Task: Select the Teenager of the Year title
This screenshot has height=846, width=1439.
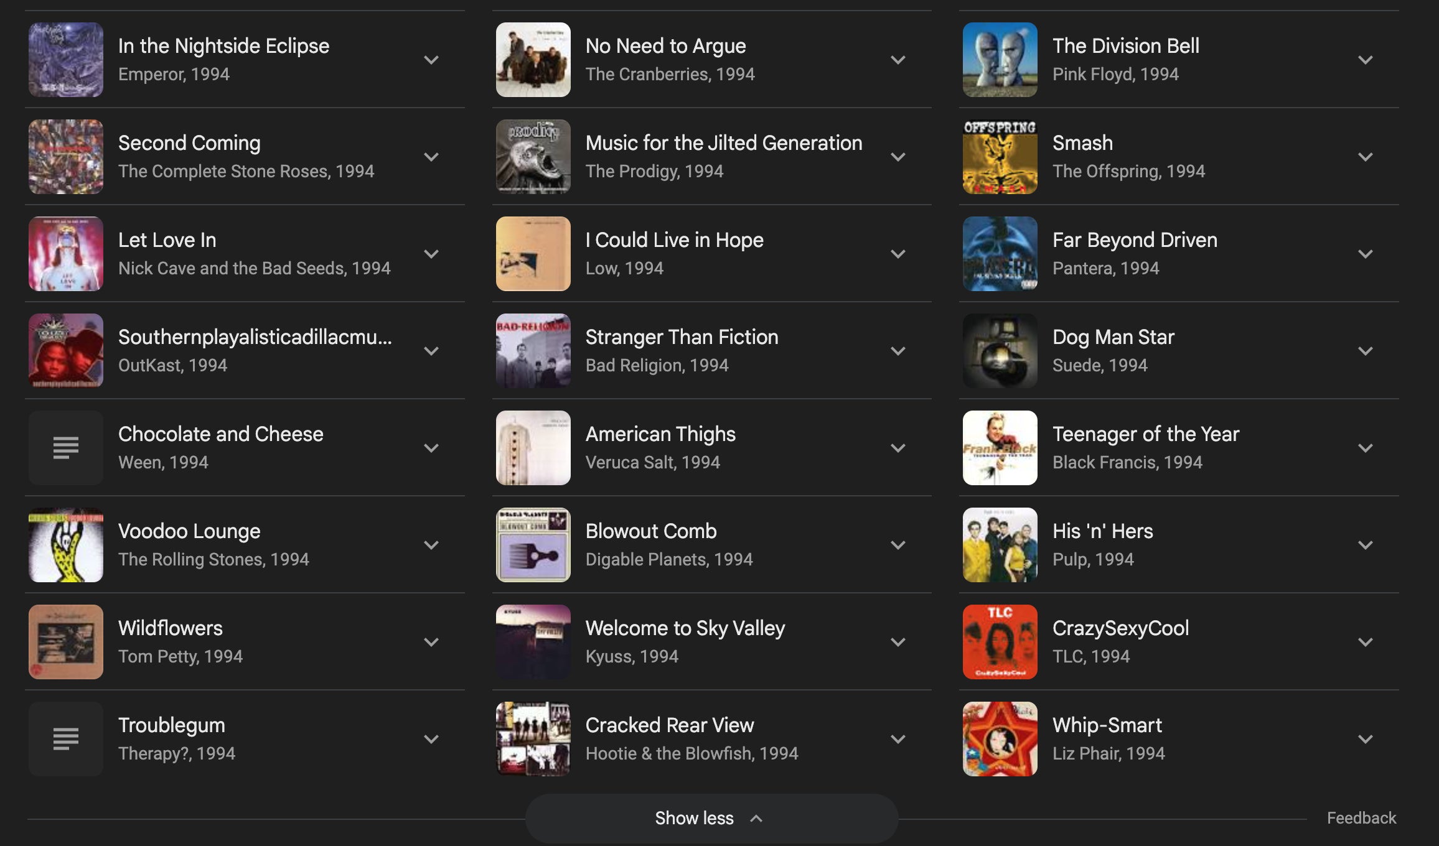Action: pos(1145,434)
